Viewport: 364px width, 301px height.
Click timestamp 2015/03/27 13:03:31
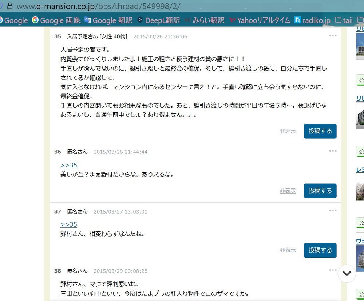[x=120, y=212]
